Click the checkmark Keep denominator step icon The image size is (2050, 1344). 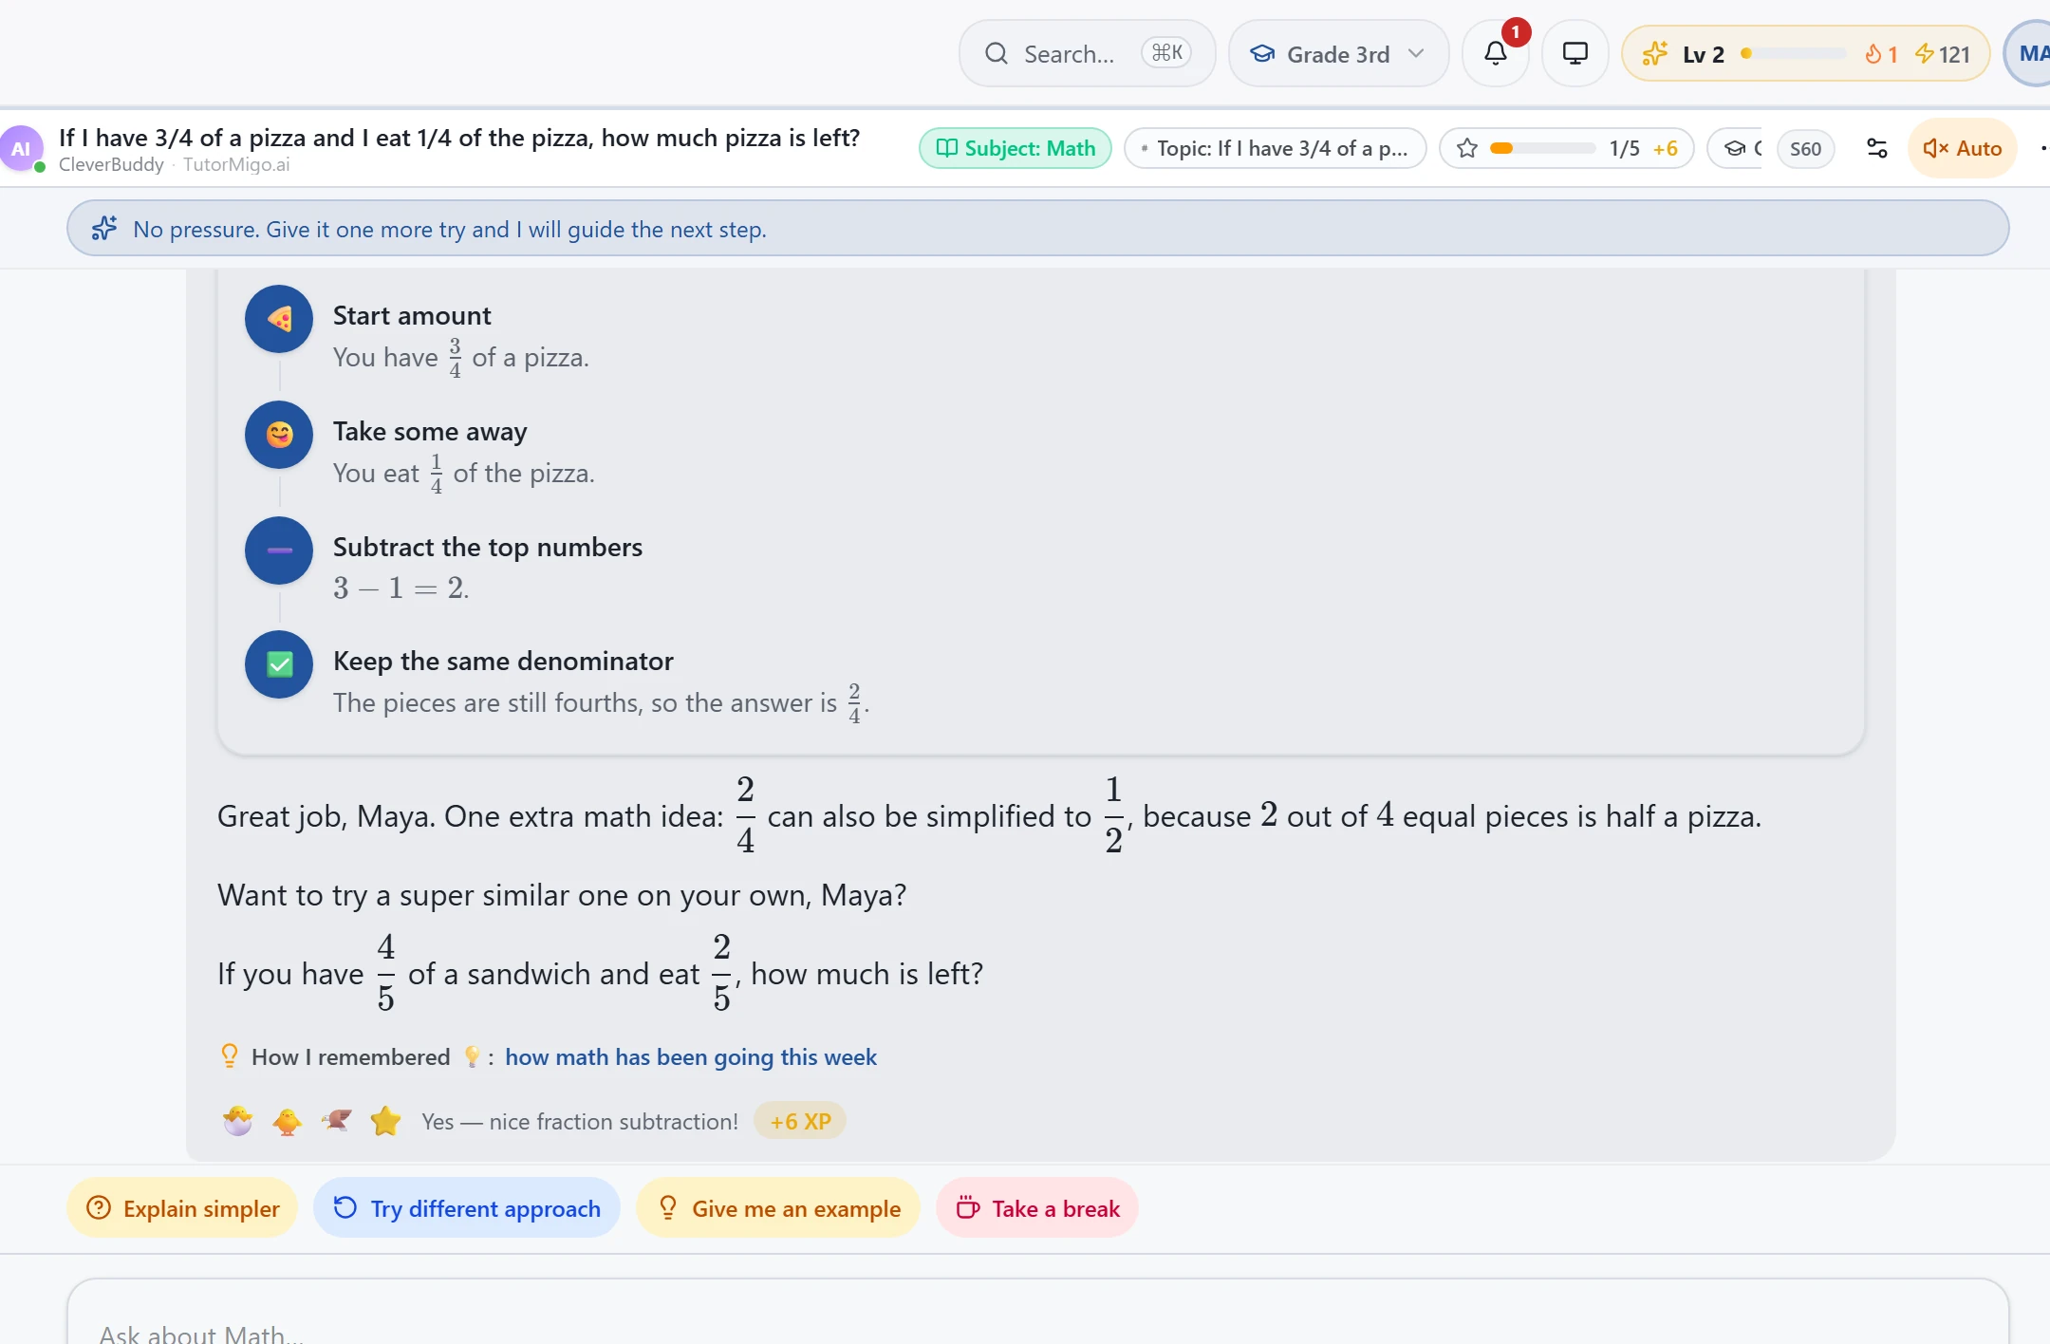279,664
